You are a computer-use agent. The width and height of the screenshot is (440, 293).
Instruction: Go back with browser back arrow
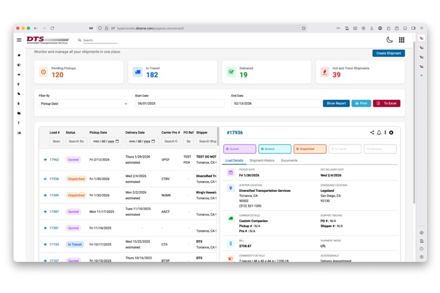coord(35,28)
